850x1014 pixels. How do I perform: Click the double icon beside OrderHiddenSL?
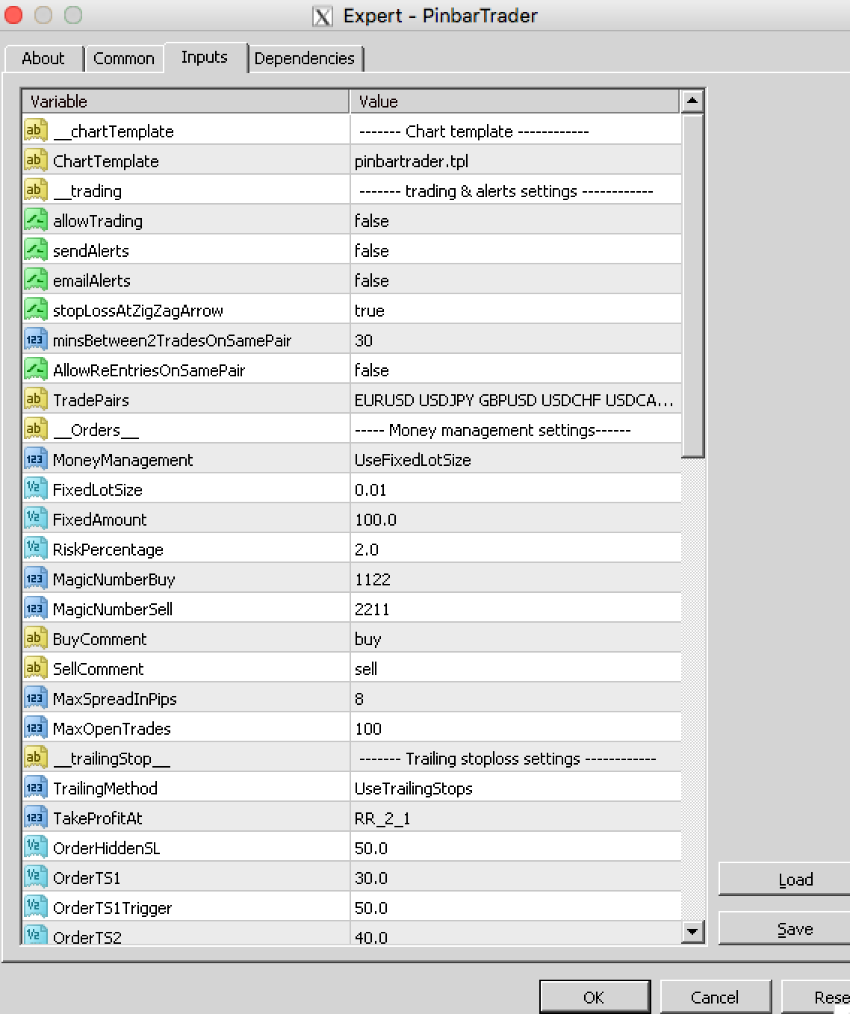tap(36, 847)
